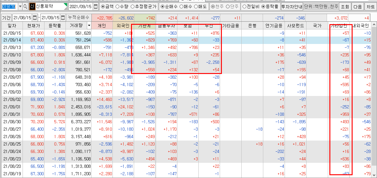Select the 매도 radio button

[196, 6]
